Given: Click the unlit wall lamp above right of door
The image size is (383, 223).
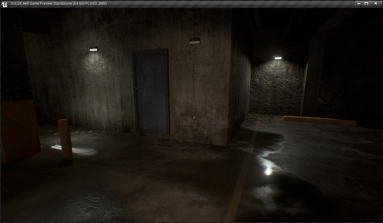Looking at the screenshot, I should 195,41.
